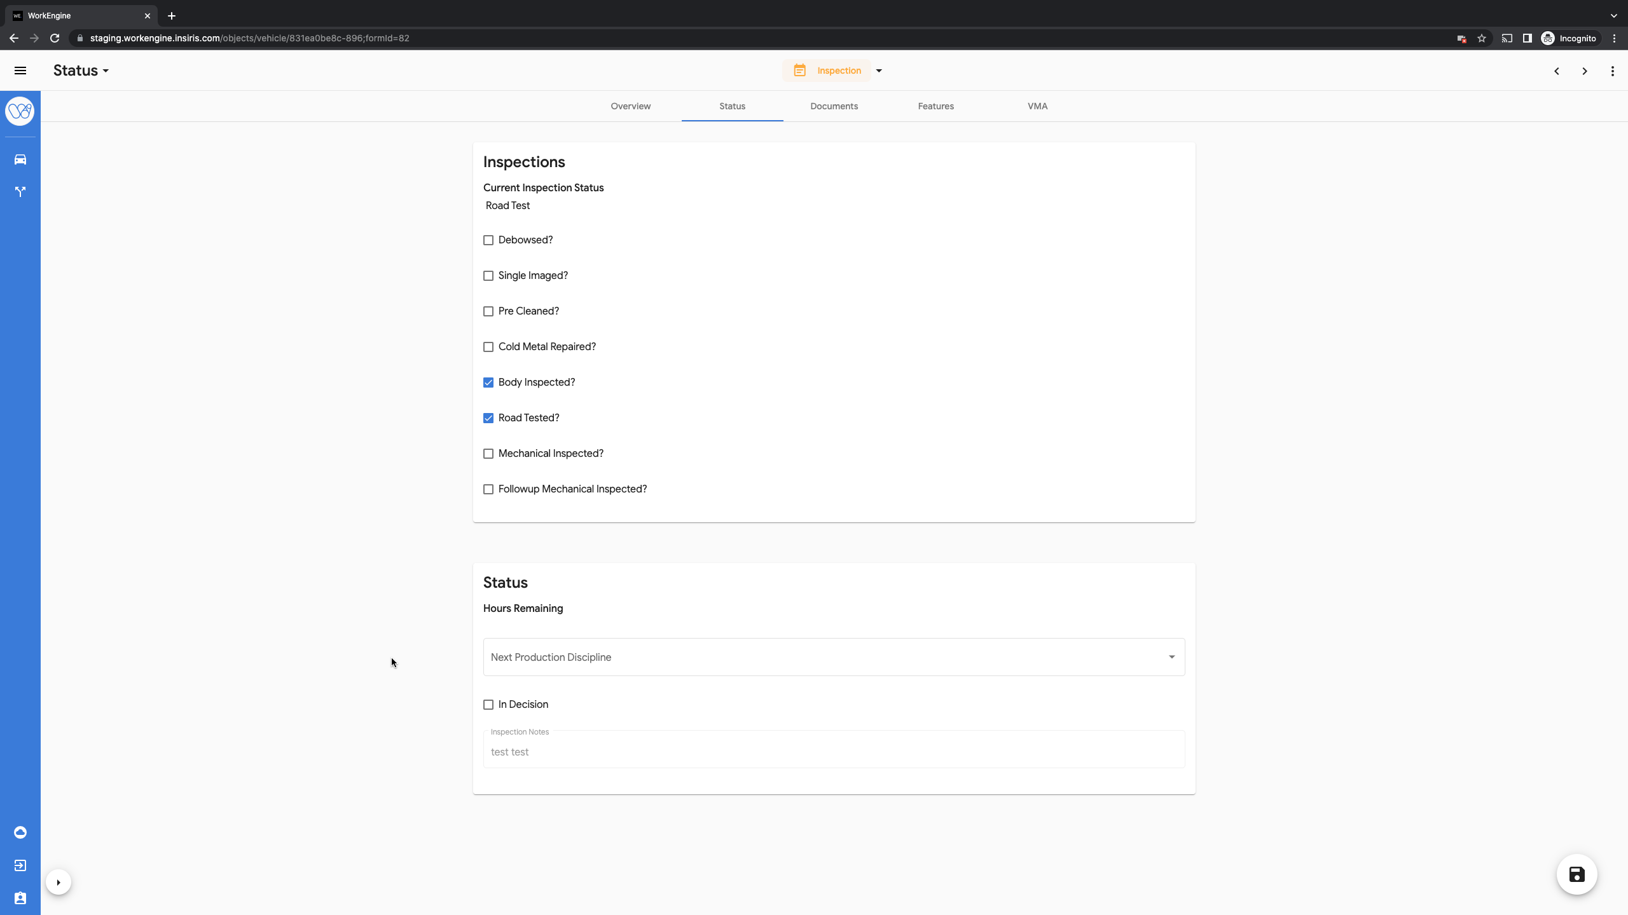Expand the Status title dropdown
Viewport: 1628px width, 915px height.
click(x=81, y=71)
